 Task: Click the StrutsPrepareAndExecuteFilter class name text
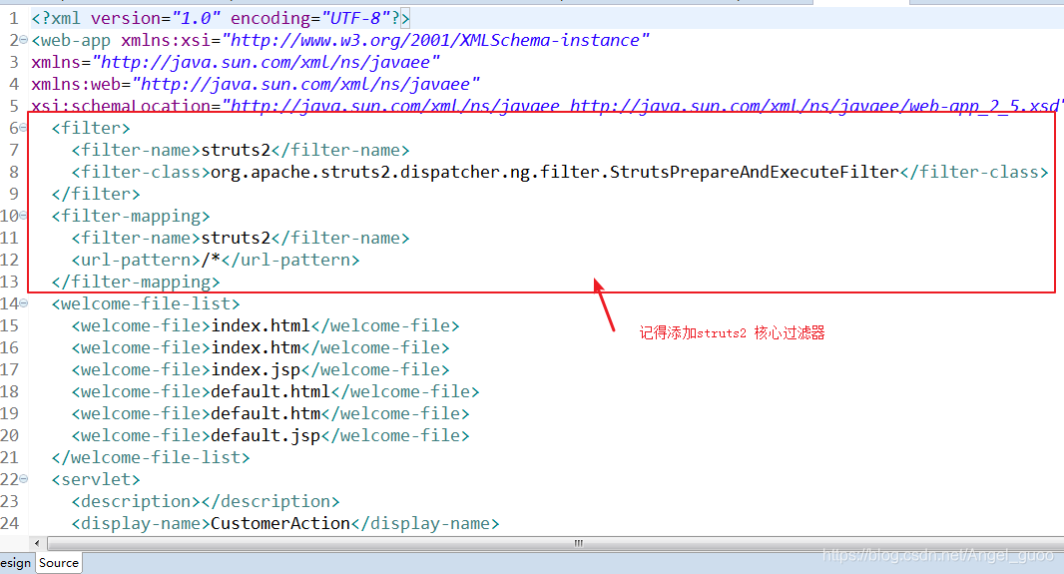pos(754,172)
